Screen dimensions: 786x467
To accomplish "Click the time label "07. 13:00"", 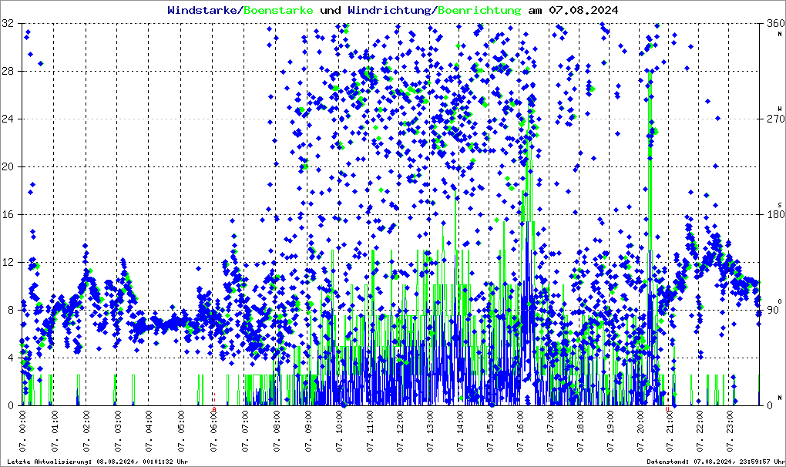I will (x=430, y=431).
